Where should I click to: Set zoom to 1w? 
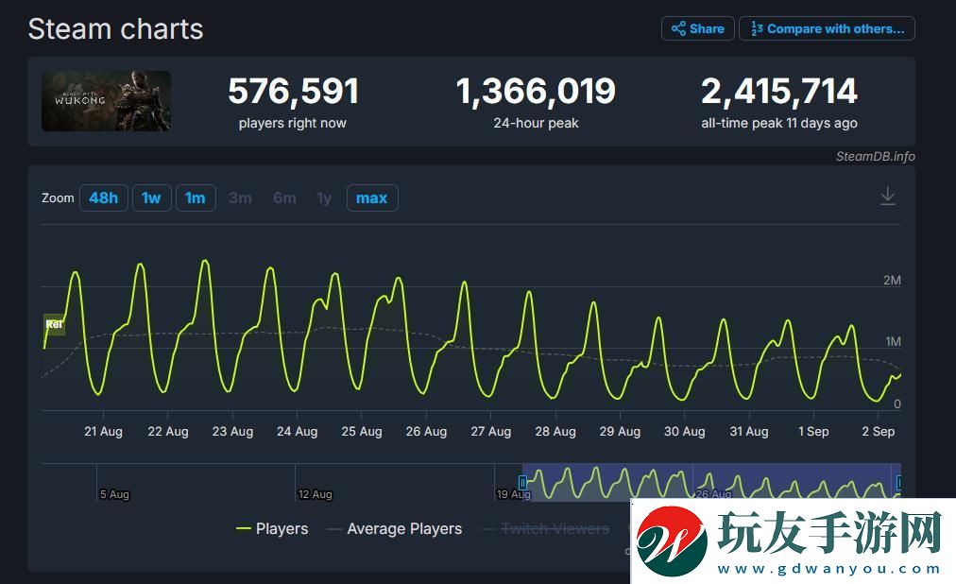pyautogui.click(x=151, y=198)
